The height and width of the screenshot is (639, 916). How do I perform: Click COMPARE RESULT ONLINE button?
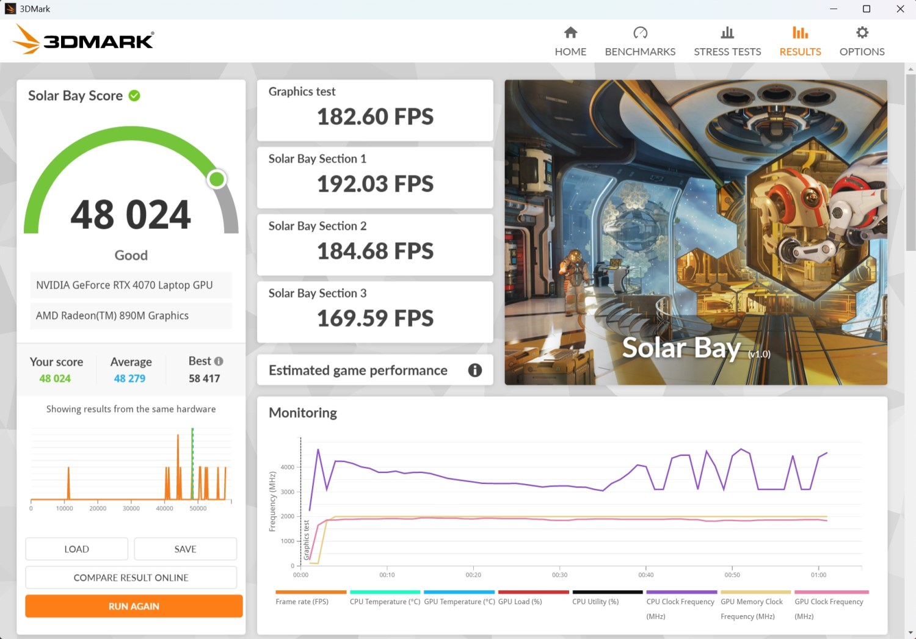coord(131,577)
